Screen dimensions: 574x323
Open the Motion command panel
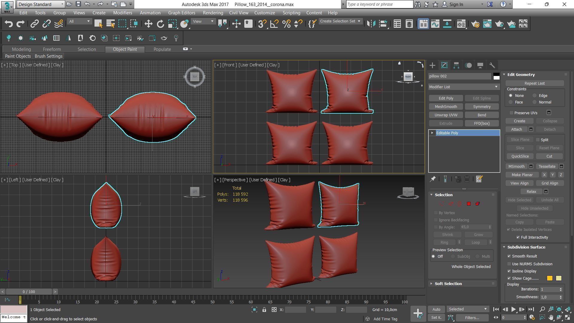[x=468, y=65]
